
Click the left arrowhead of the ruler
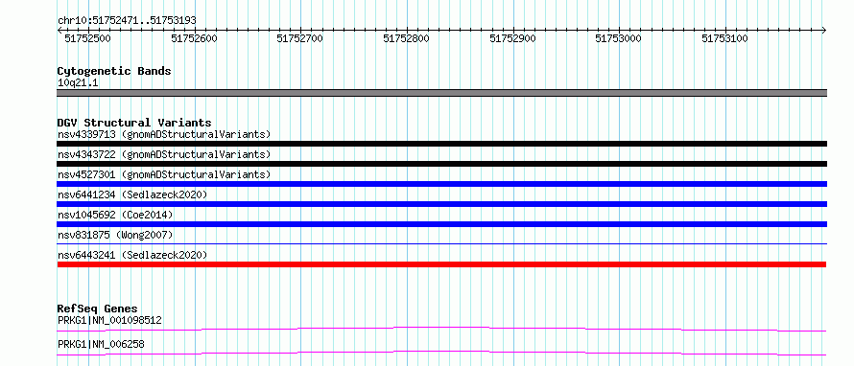(59, 30)
